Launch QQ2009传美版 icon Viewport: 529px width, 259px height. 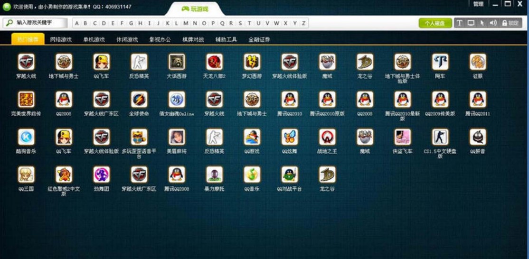440,99
